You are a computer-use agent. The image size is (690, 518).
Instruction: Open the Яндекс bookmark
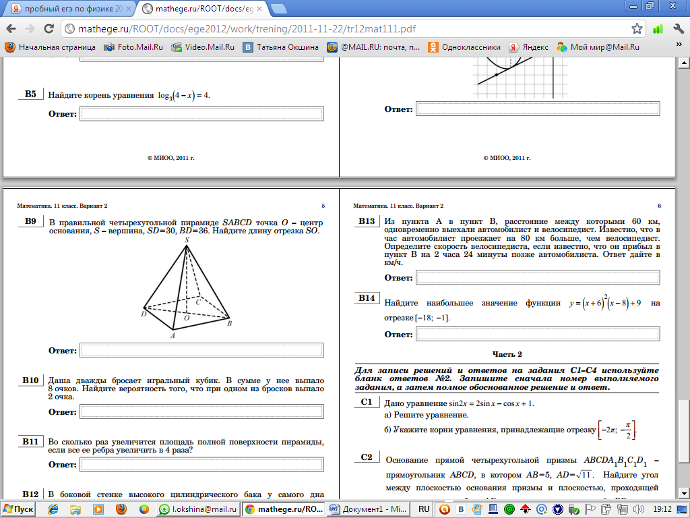[x=528, y=47]
